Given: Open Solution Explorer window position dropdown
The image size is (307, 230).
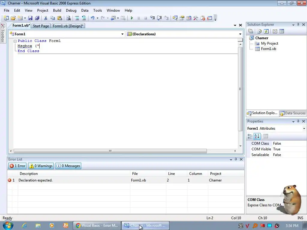Looking at the screenshot, I should click(x=293, y=25).
